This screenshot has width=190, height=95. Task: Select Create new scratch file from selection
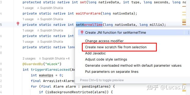pos(116,47)
